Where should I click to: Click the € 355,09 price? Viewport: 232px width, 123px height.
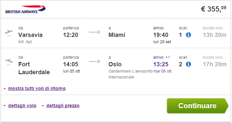[214, 9]
